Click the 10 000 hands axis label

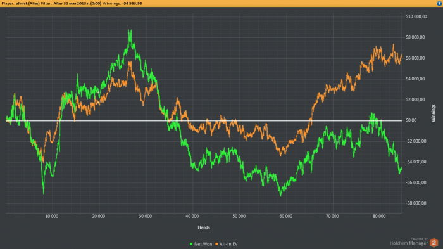[x=52, y=216]
